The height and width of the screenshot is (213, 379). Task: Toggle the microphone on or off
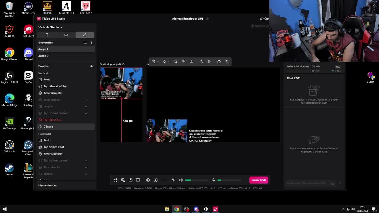point(213,180)
